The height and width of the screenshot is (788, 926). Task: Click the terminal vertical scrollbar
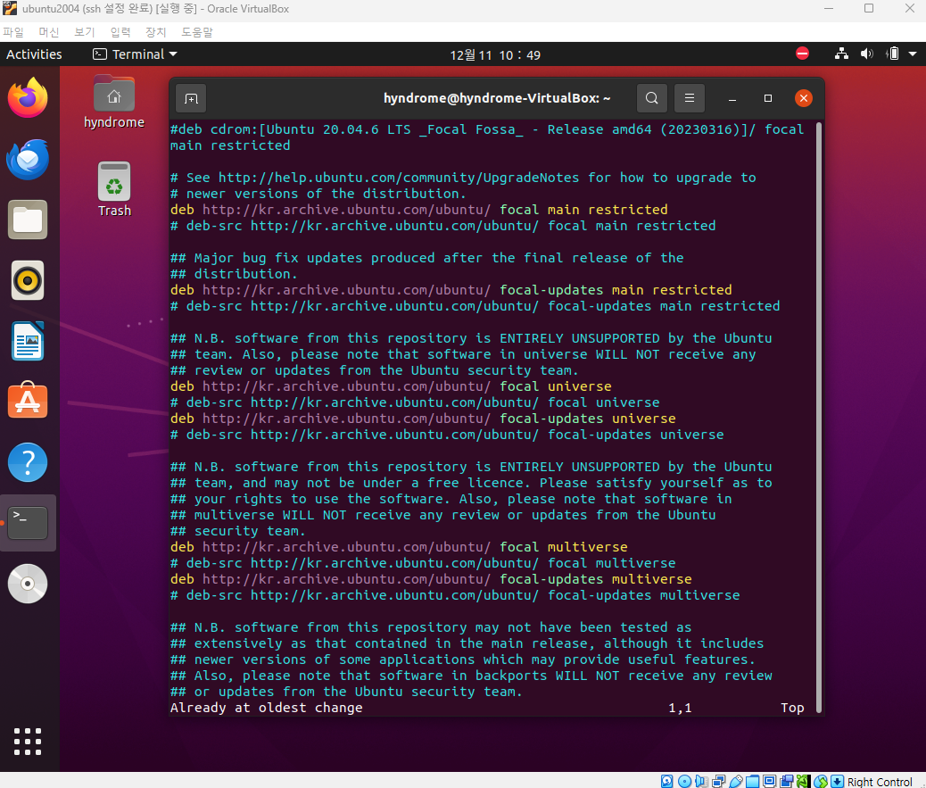[819, 417]
